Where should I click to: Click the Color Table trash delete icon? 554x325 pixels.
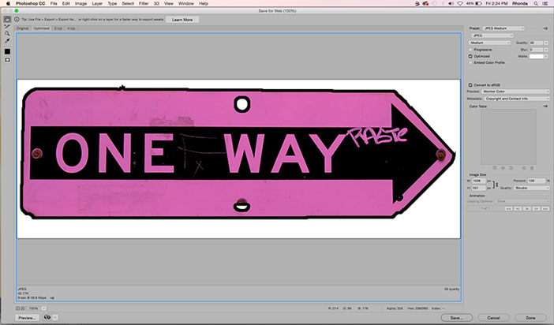coord(532,168)
